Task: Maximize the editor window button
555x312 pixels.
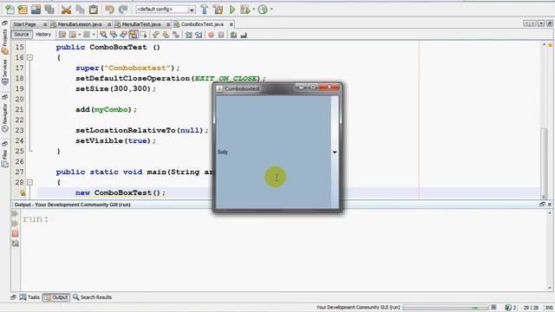Action: click(x=549, y=23)
